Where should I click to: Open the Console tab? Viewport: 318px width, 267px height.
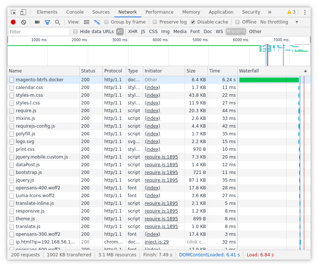click(x=75, y=12)
